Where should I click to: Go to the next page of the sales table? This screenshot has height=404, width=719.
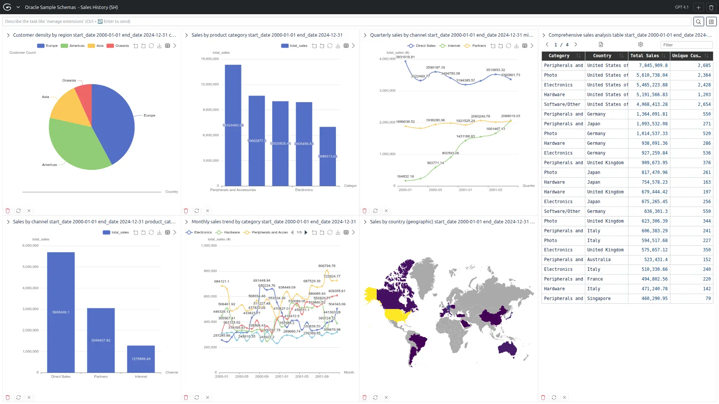[x=576, y=45]
